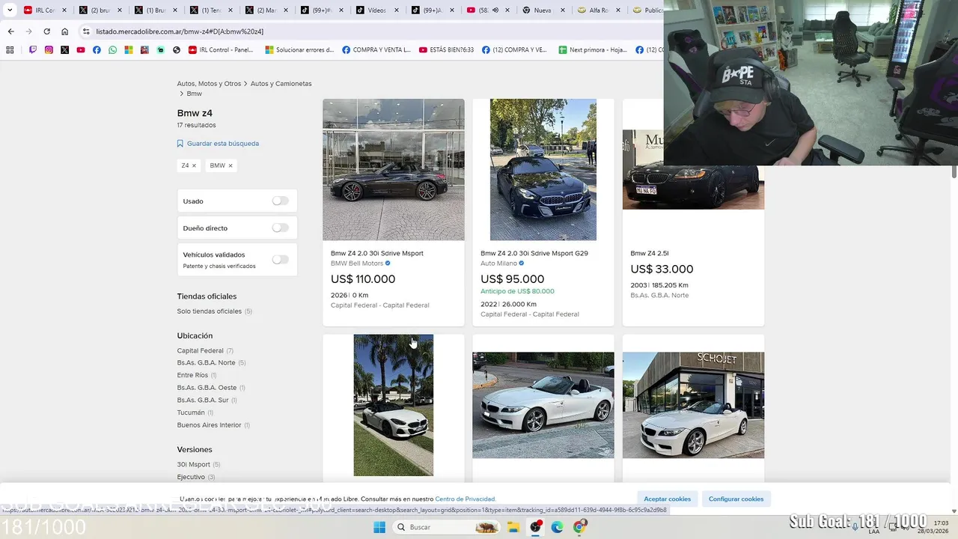Filter by Solo tiendas oficiales
This screenshot has height=539, width=958.
(x=209, y=311)
